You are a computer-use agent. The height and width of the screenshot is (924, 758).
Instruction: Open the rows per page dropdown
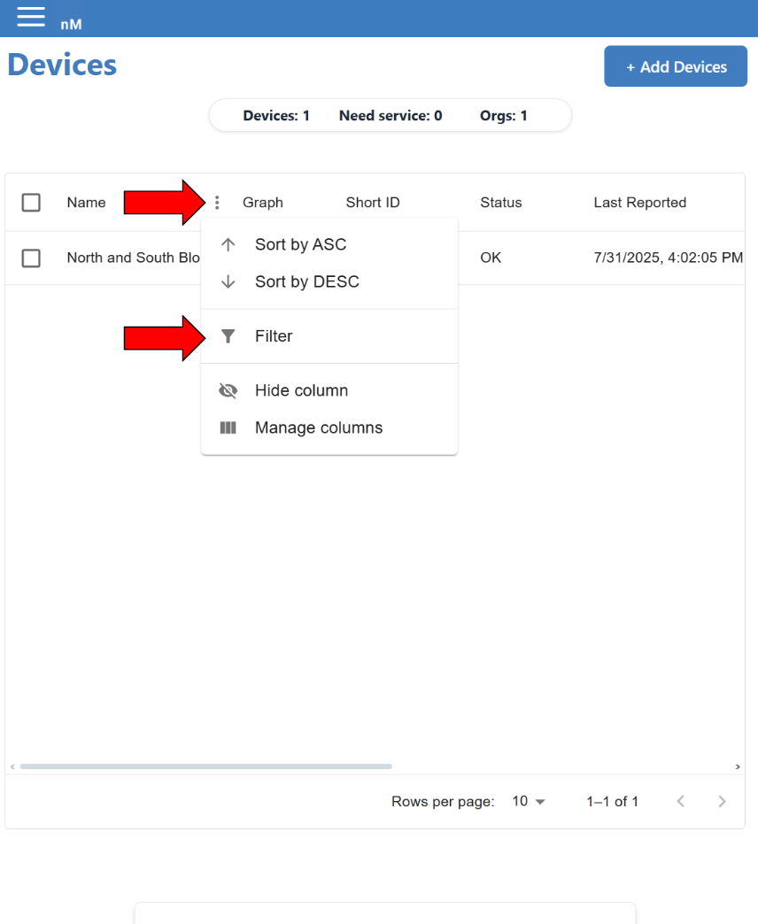click(529, 802)
